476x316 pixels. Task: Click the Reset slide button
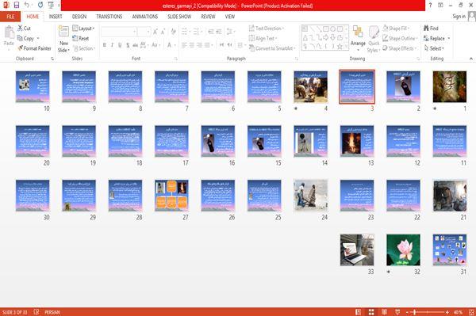tap(81, 38)
